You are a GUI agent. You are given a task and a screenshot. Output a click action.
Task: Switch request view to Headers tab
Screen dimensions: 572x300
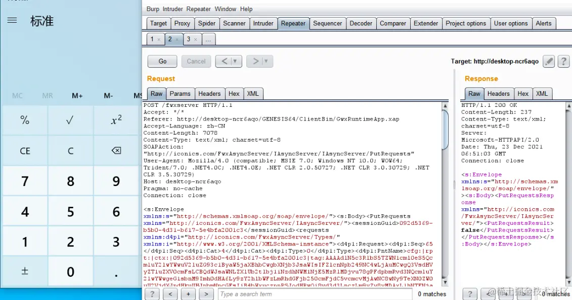[x=209, y=94]
